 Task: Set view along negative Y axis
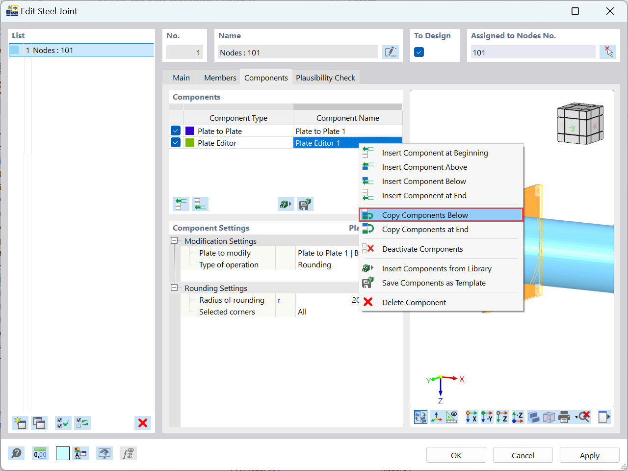[487, 417]
